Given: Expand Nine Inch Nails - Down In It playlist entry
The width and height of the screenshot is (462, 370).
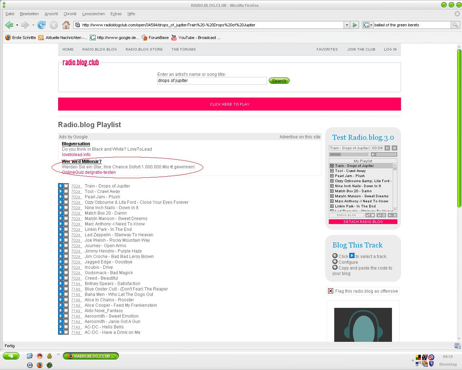Looking at the screenshot, I should pyautogui.click(x=332, y=186).
